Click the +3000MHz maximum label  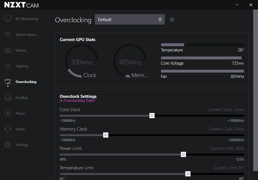pyautogui.click(x=236, y=140)
